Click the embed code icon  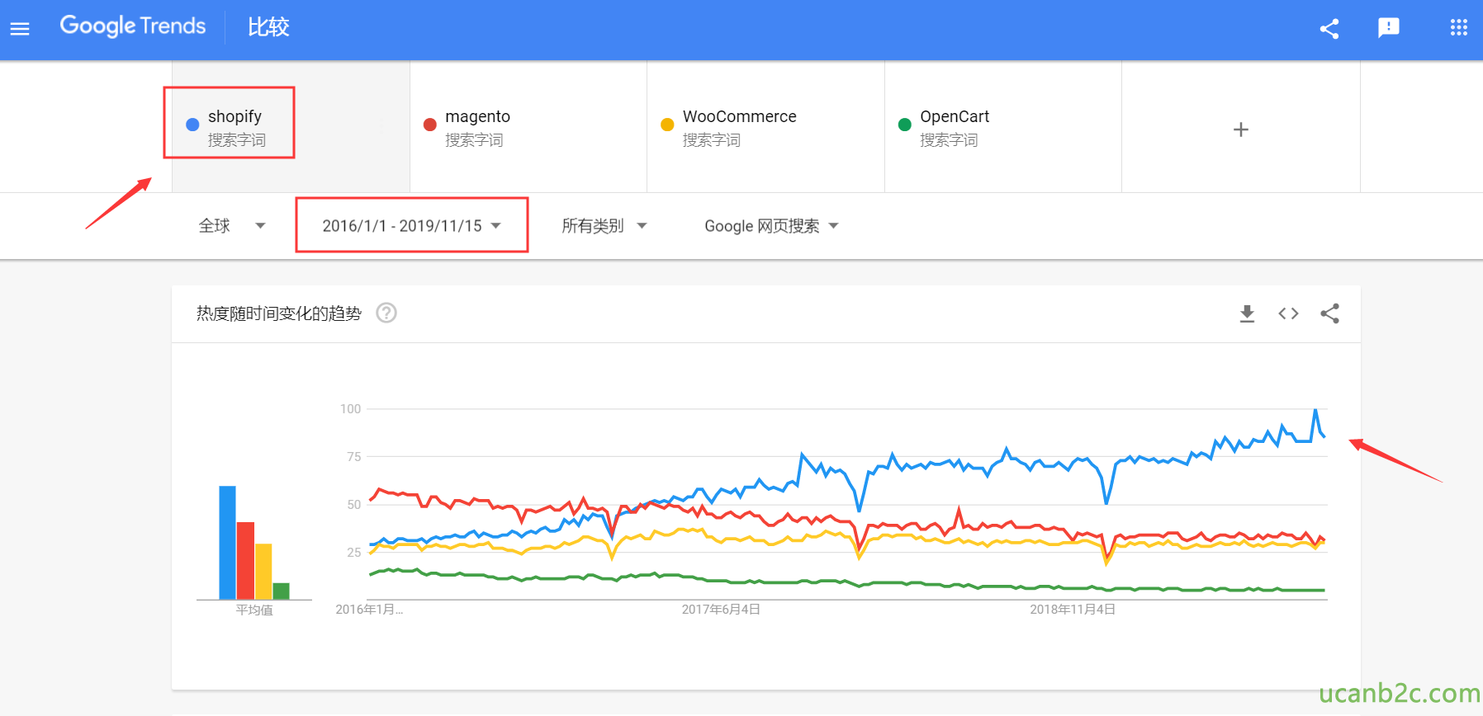(1288, 313)
